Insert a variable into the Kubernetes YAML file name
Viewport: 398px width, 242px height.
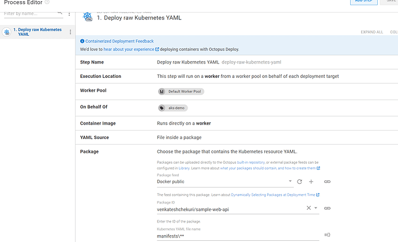pos(327,235)
